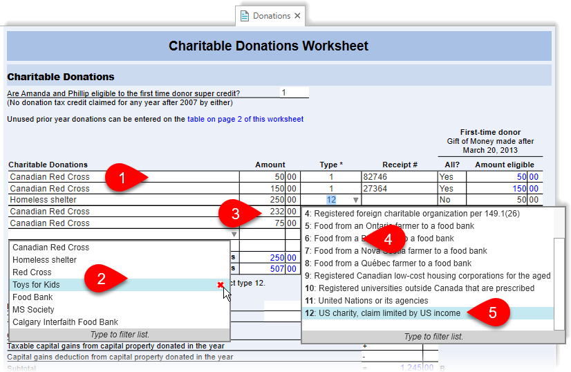The width and height of the screenshot is (571, 372).
Task: Close the Donations tab
Action: coord(297,16)
